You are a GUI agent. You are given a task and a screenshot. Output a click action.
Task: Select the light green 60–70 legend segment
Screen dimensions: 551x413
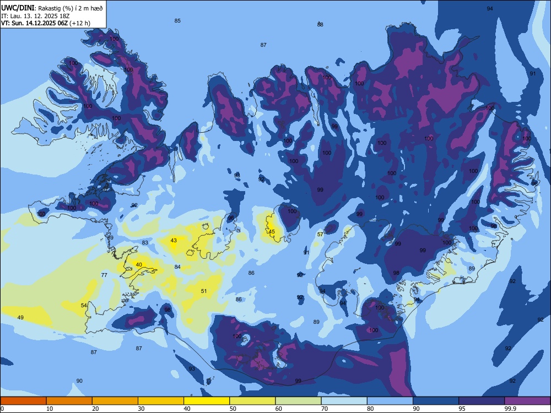pos(298,401)
